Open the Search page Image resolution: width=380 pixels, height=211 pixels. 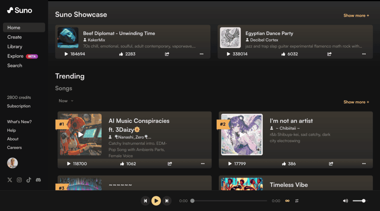tap(14, 66)
